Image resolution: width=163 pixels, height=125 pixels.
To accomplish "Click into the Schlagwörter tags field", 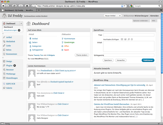I will (129, 55).
